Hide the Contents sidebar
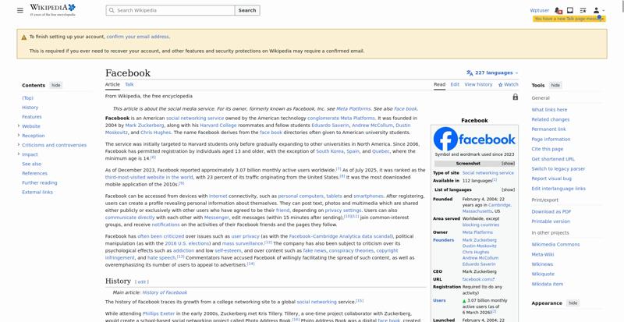The width and height of the screenshot is (624, 322). [x=56, y=85]
